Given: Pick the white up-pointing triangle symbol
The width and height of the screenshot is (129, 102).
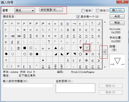Looking at the screenshot, I should pyautogui.click(x=62, y=48).
